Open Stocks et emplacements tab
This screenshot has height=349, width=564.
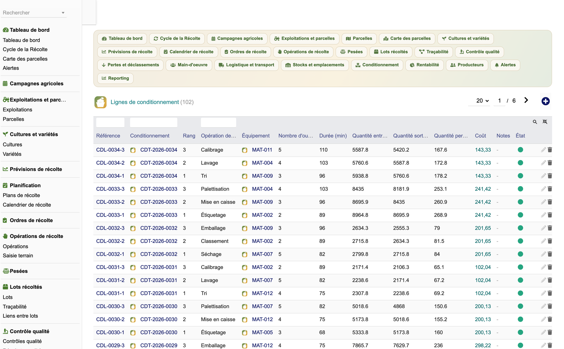pyautogui.click(x=315, y=65)
